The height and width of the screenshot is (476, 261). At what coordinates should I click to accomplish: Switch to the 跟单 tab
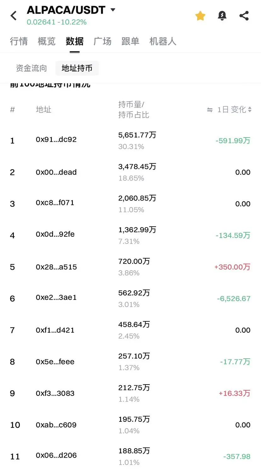(x=130, y=41)
